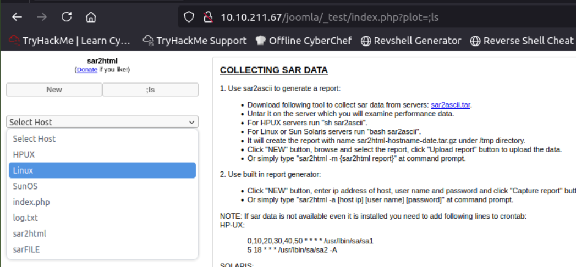This screenshot has height=267, width=576.
Task: Open the TryHackMe Learn Cyber bookmark
Action: point(70,41)
